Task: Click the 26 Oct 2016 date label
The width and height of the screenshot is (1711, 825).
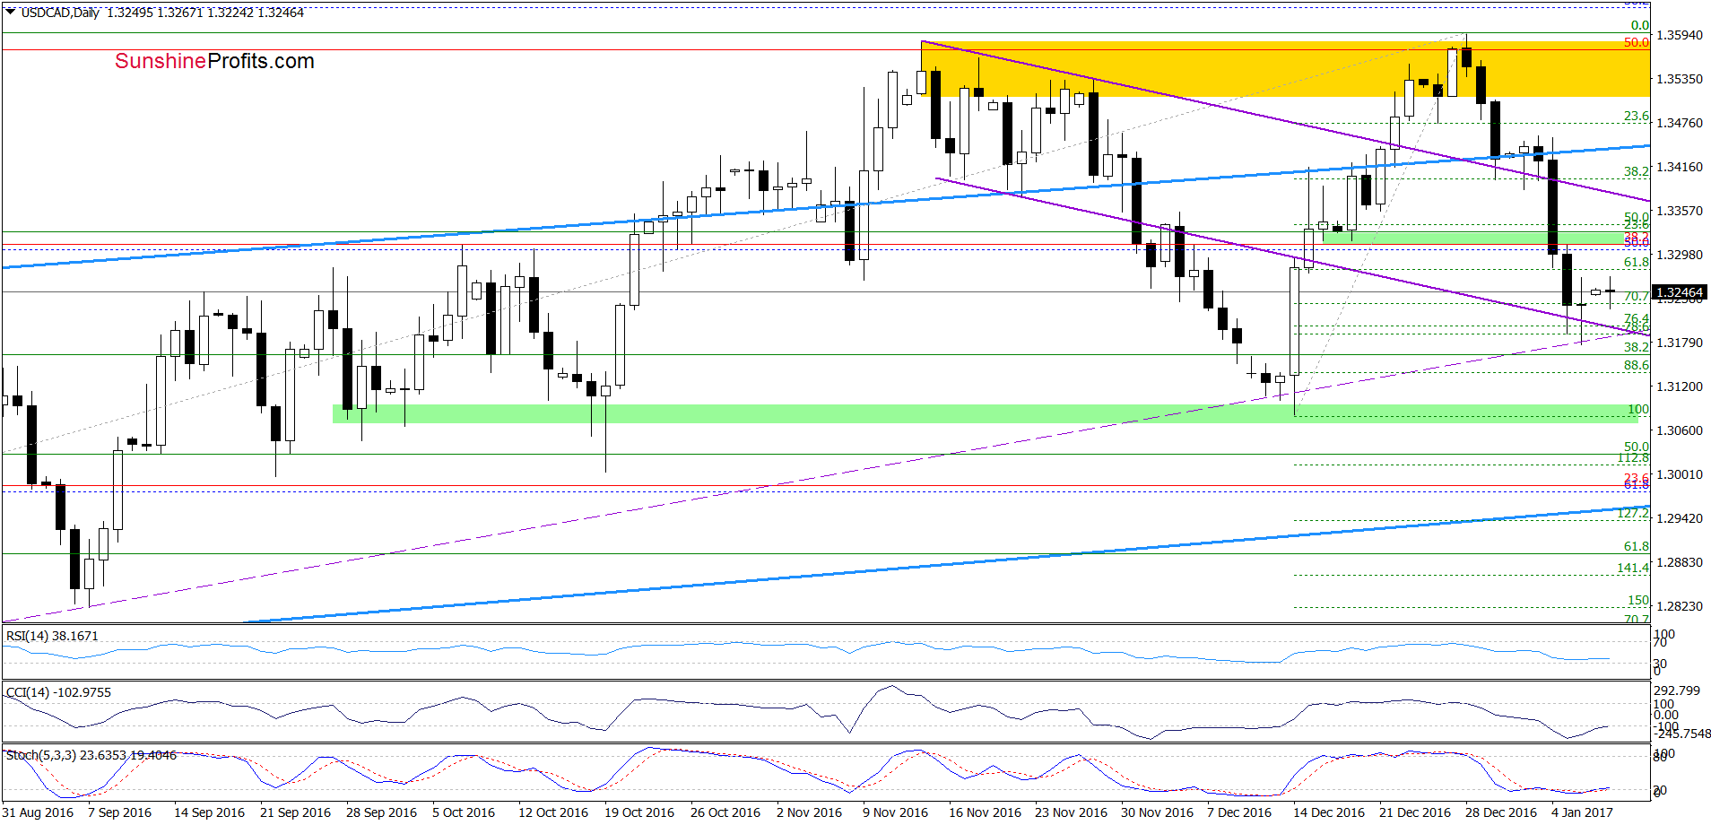Action: 725,812
